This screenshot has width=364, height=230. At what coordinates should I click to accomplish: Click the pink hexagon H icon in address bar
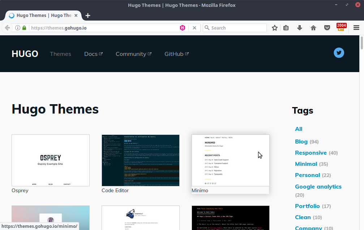click(183, 28)
